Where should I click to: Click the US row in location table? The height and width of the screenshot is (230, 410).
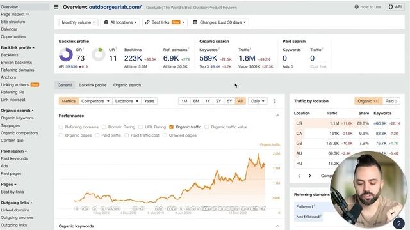pos(347,123)
